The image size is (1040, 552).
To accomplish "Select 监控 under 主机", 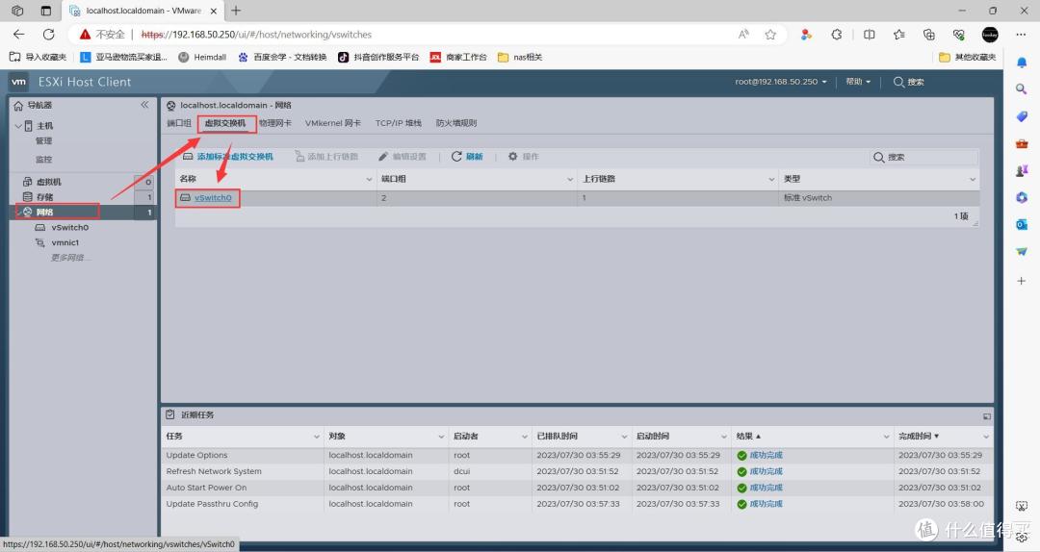I will [x=43, y=159].
